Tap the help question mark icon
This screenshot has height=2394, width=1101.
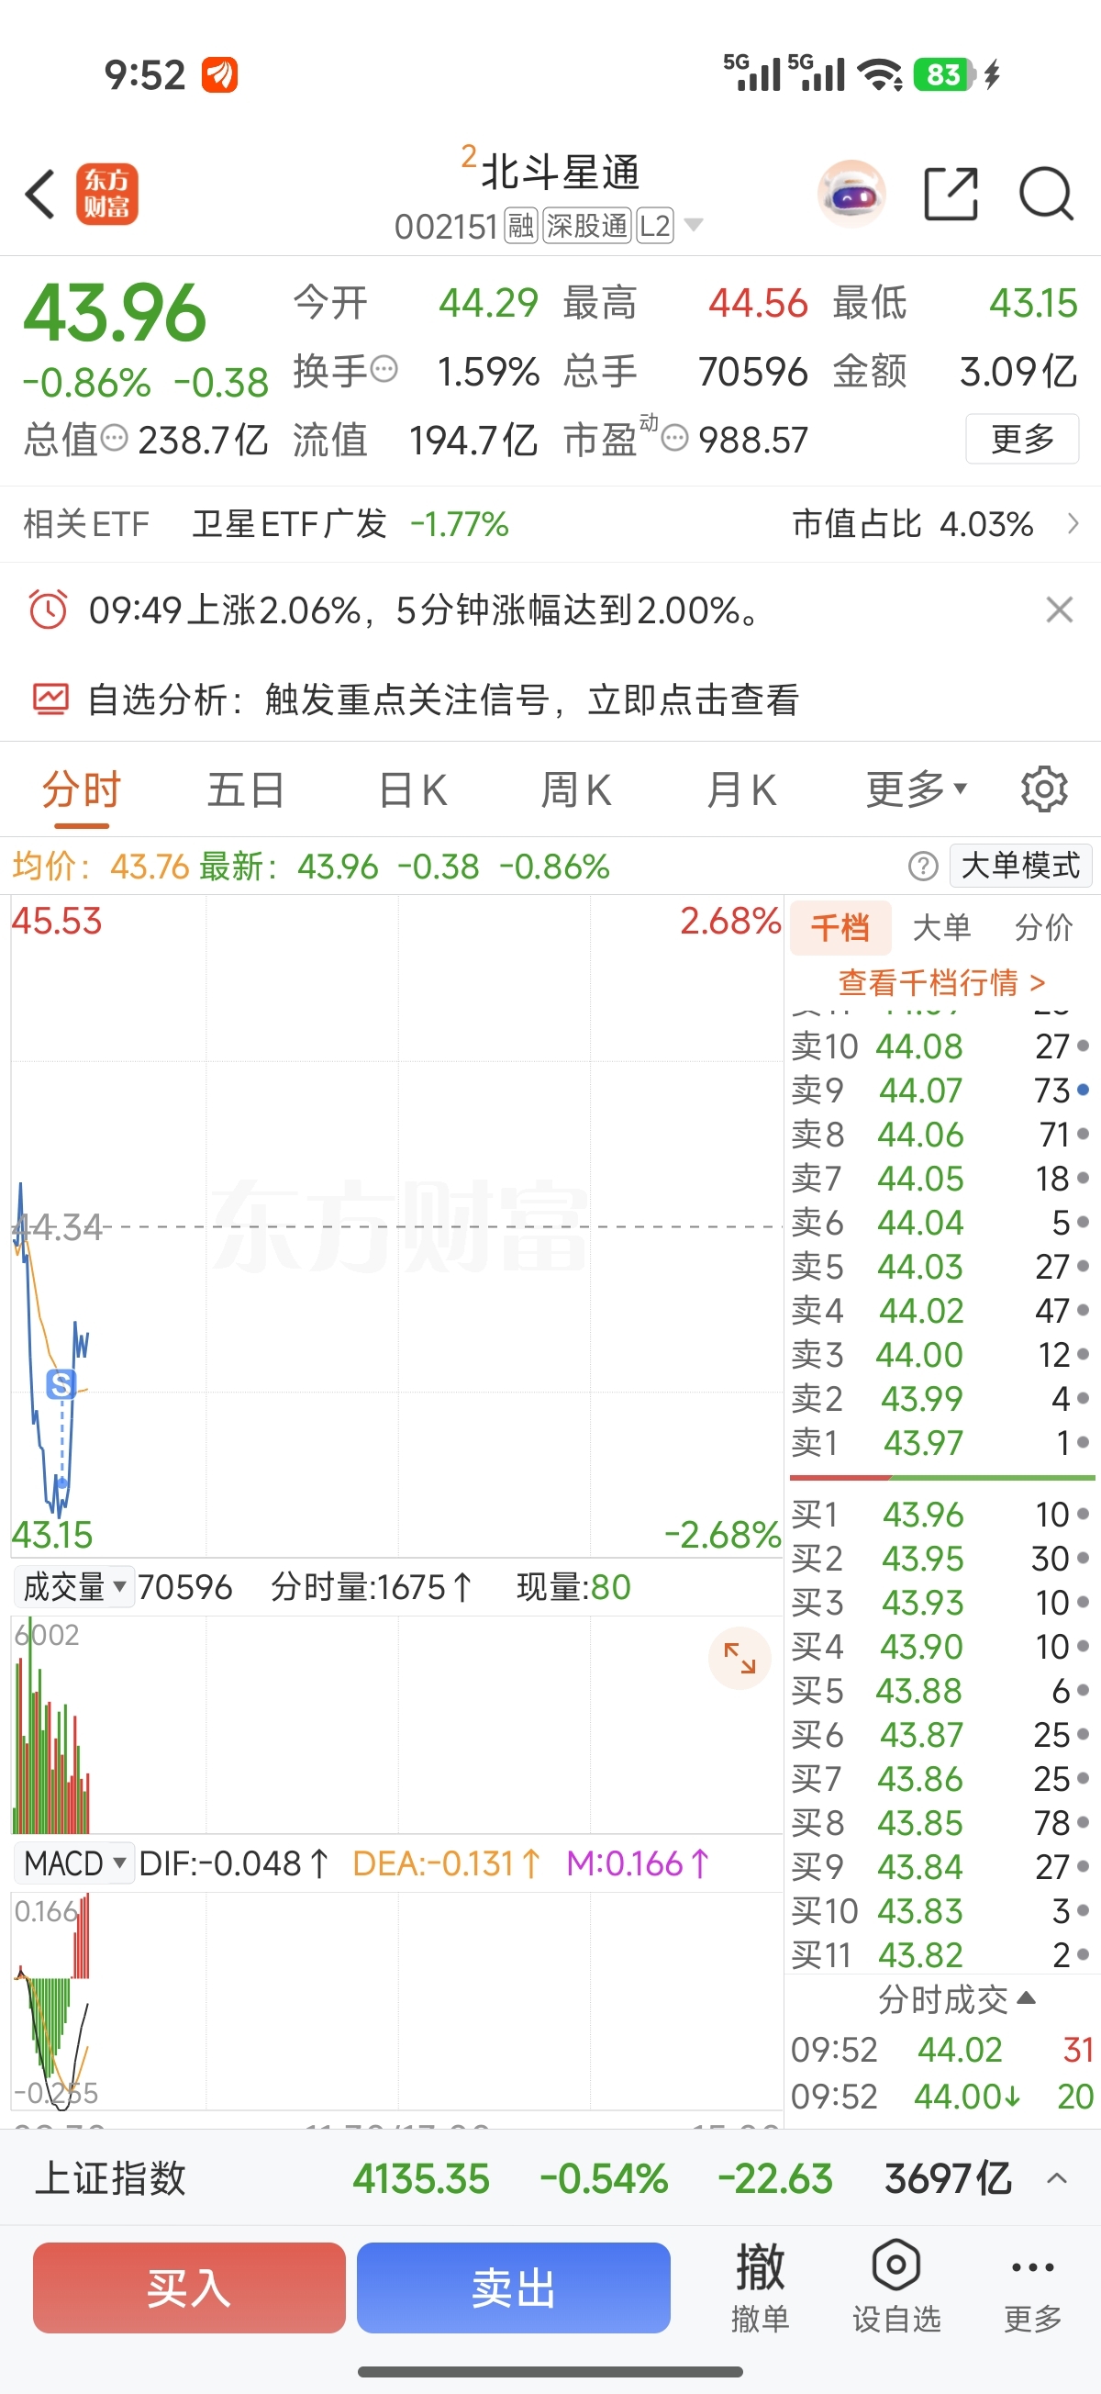pos(923,867)
